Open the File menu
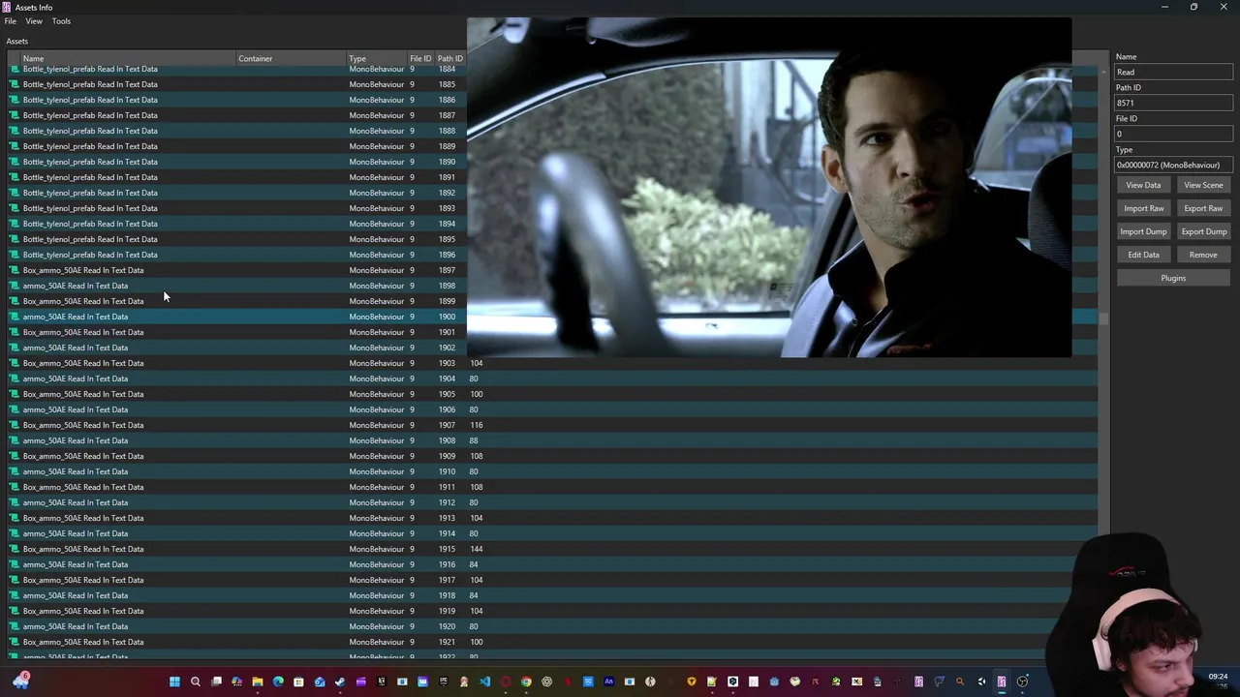Viewport: 1240px width, 697px height. [x=10, y=20]
